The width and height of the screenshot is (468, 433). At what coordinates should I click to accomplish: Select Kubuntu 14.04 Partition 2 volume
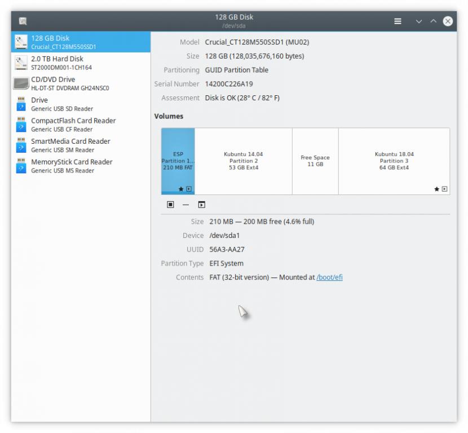click(243, 161)
